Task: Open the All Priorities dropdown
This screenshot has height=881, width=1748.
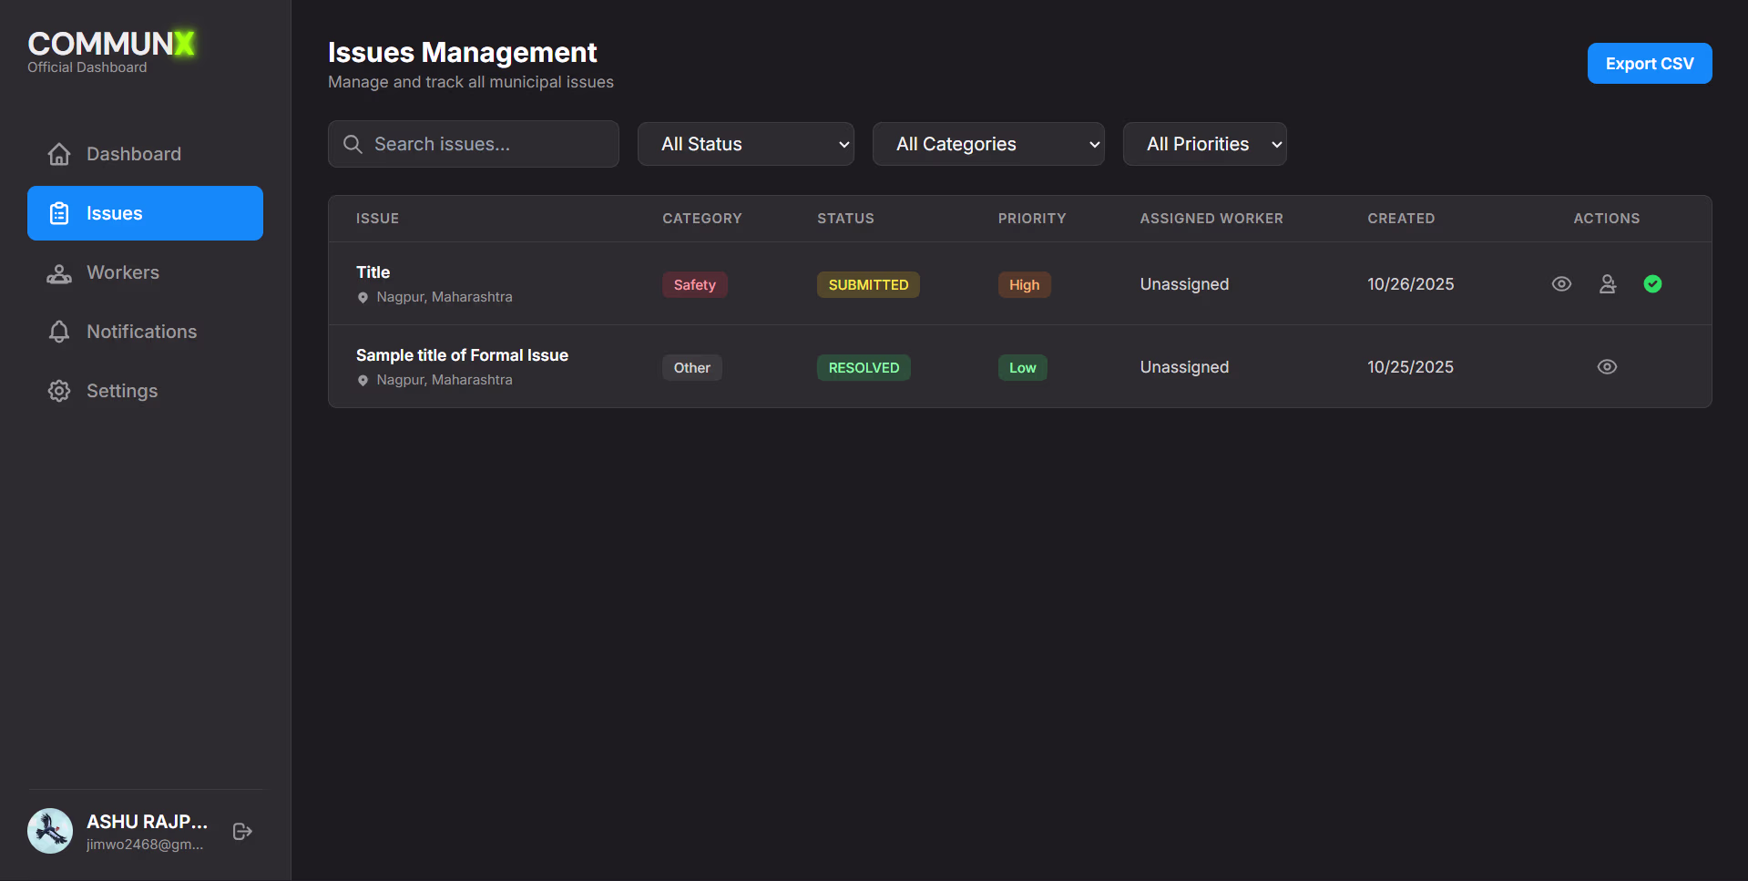Action: click(x=1204, y=144)
